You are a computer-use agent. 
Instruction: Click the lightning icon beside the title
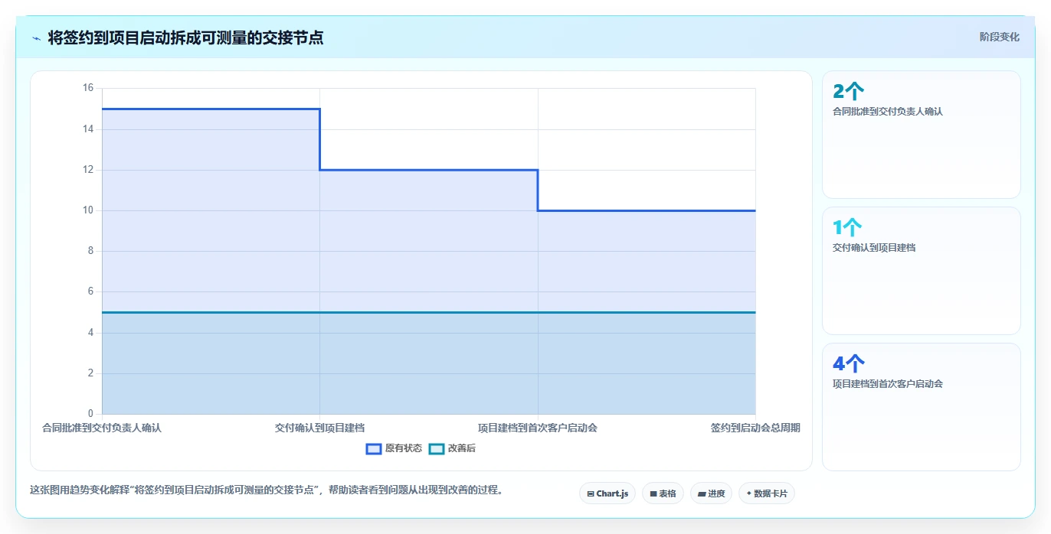pos(36,38)
